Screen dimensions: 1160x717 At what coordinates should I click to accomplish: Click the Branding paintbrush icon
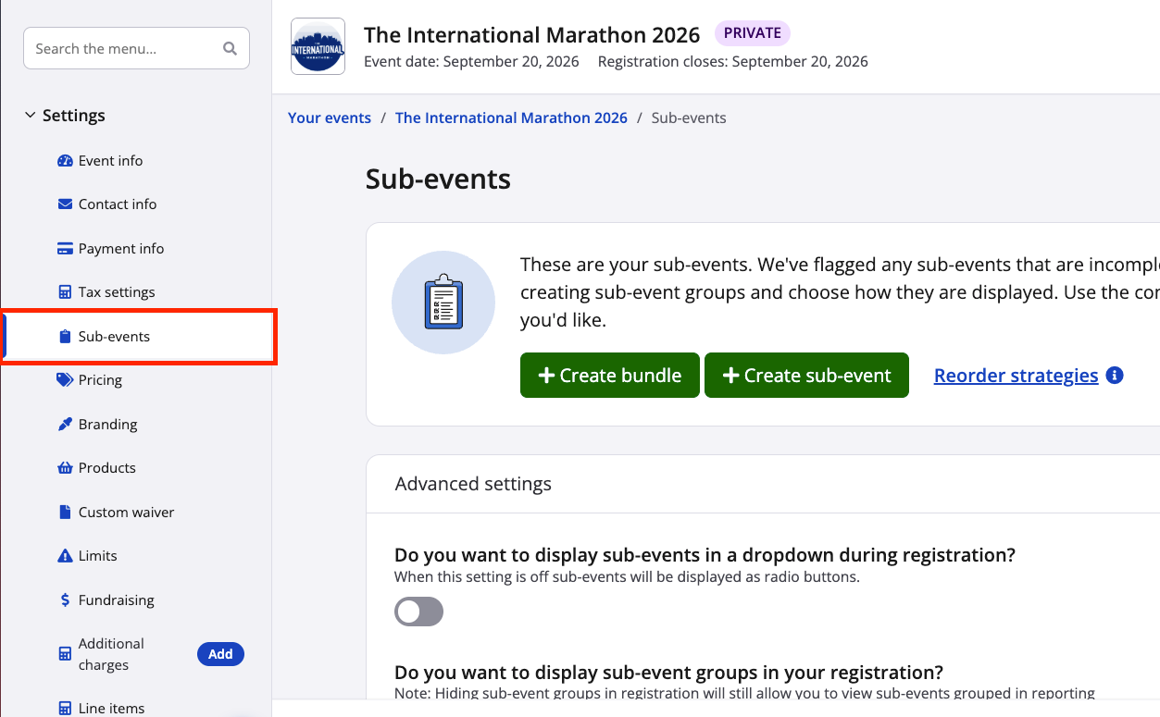tap(65, 425)
